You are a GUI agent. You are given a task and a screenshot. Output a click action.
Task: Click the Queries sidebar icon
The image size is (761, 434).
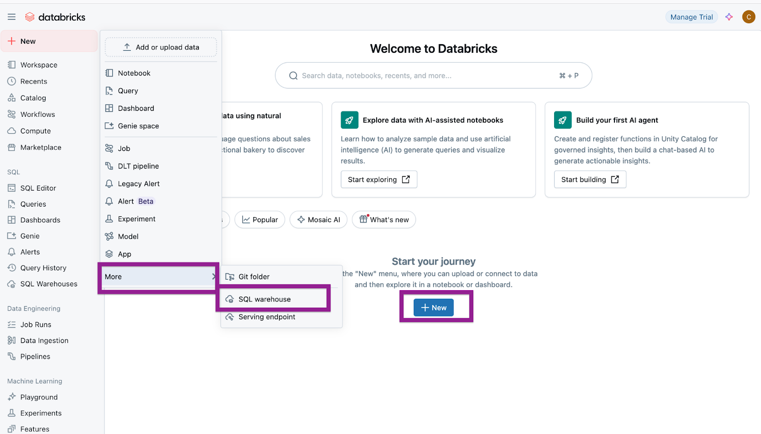point(11,204)
